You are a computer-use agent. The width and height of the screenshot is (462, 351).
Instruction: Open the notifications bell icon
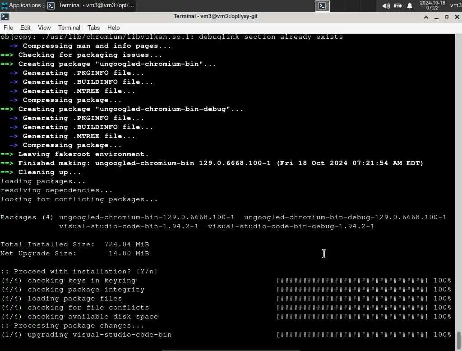[x=410, y=6]
